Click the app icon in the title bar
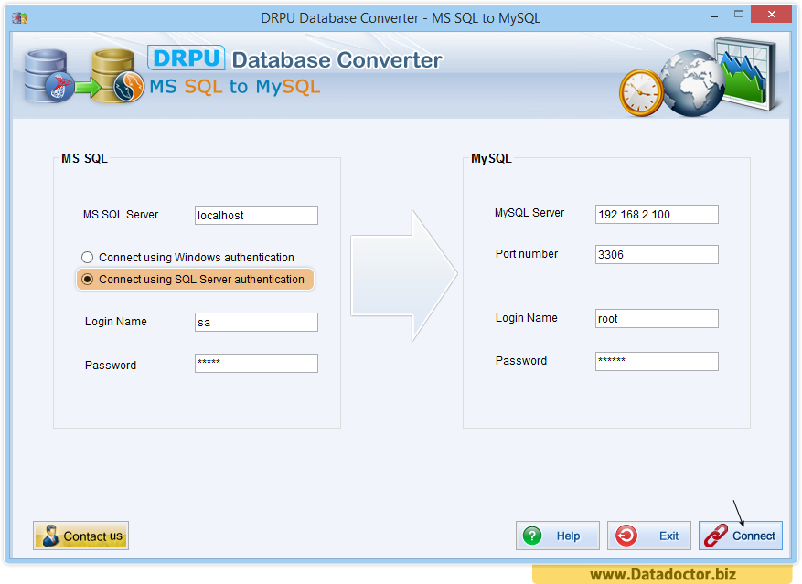802x584 pixels. (x=19, y=18)
